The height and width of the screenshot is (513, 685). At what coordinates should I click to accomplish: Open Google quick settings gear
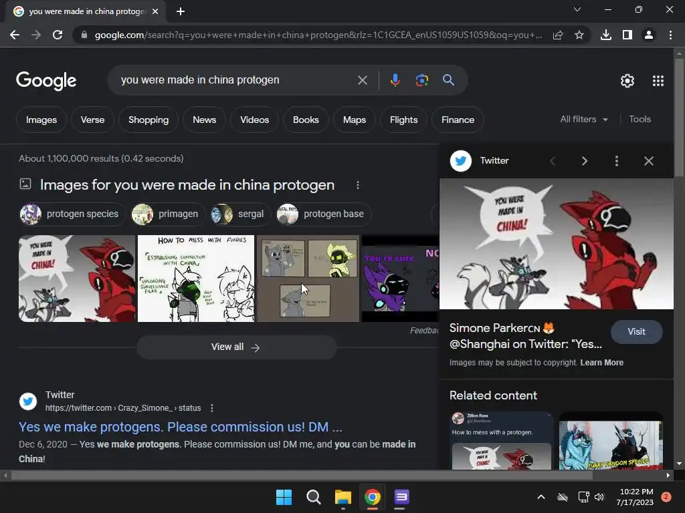(627, 81)
